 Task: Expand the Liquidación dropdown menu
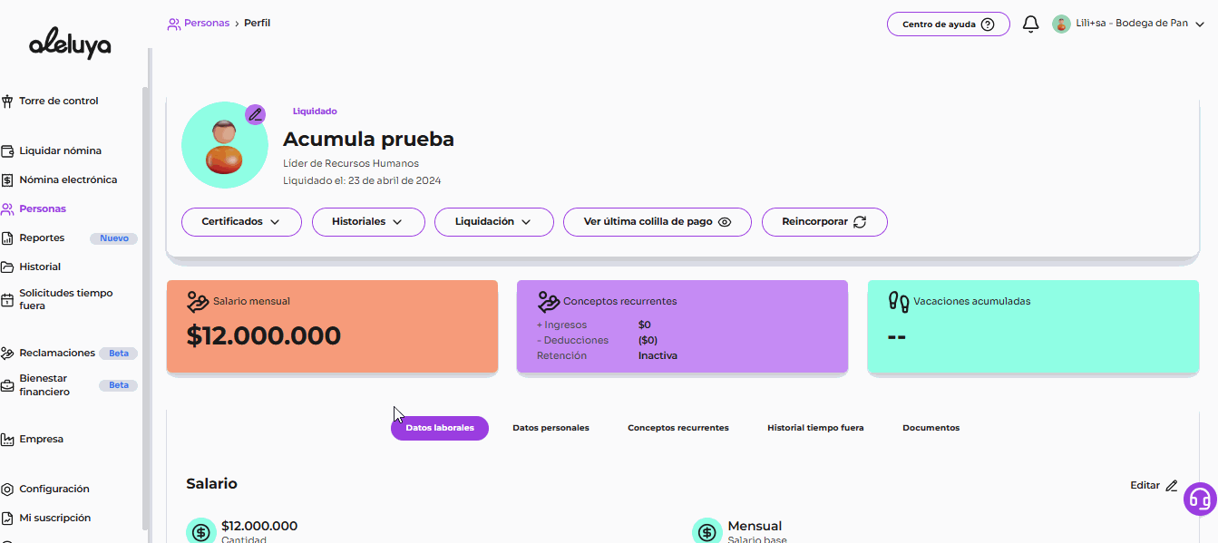coord(493,222)
